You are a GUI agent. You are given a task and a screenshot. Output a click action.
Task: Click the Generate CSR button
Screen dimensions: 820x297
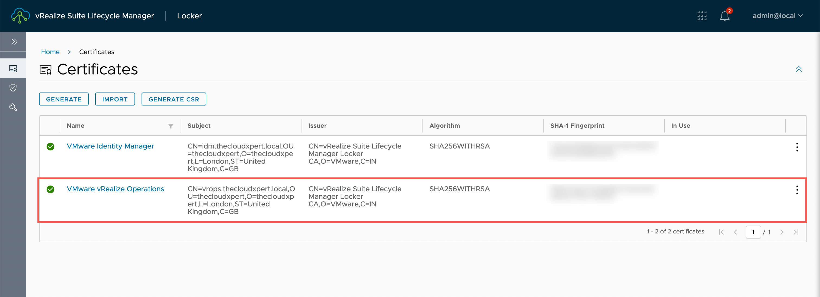pyautogui.click(x=174, y=99)
